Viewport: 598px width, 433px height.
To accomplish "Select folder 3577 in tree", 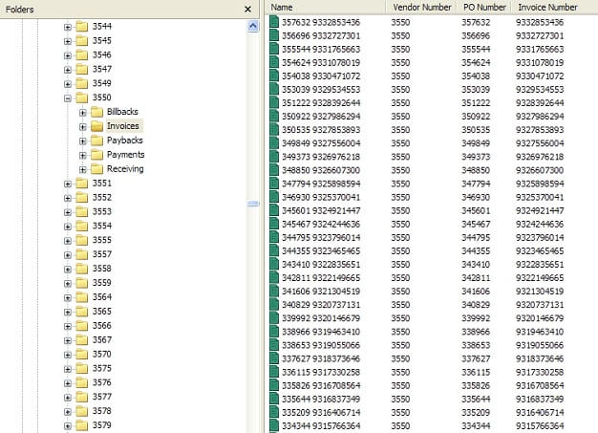I will coord(102,397).
